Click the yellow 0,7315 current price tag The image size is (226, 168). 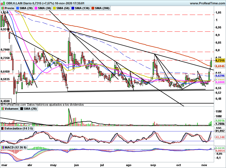click(220, 60)
